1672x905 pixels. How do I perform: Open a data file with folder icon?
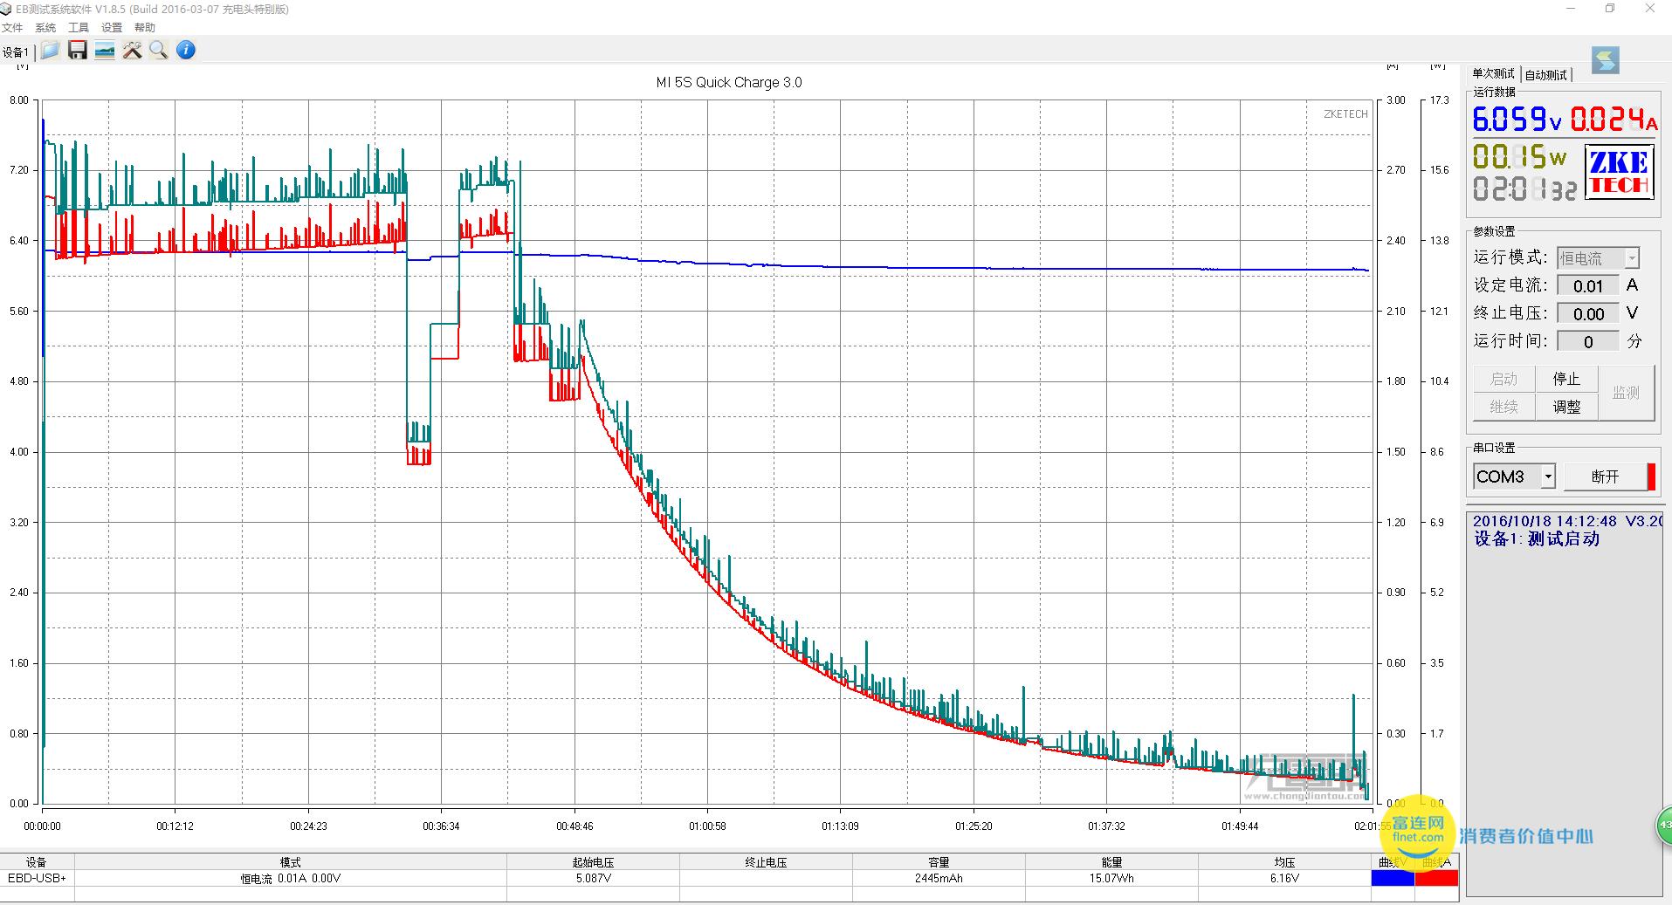click(50, 50)
